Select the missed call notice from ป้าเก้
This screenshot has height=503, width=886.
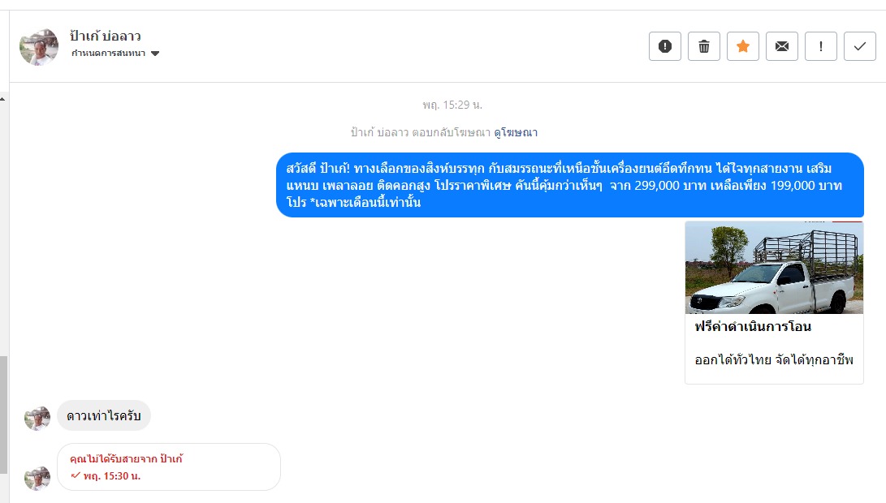(x=168, y=466)
